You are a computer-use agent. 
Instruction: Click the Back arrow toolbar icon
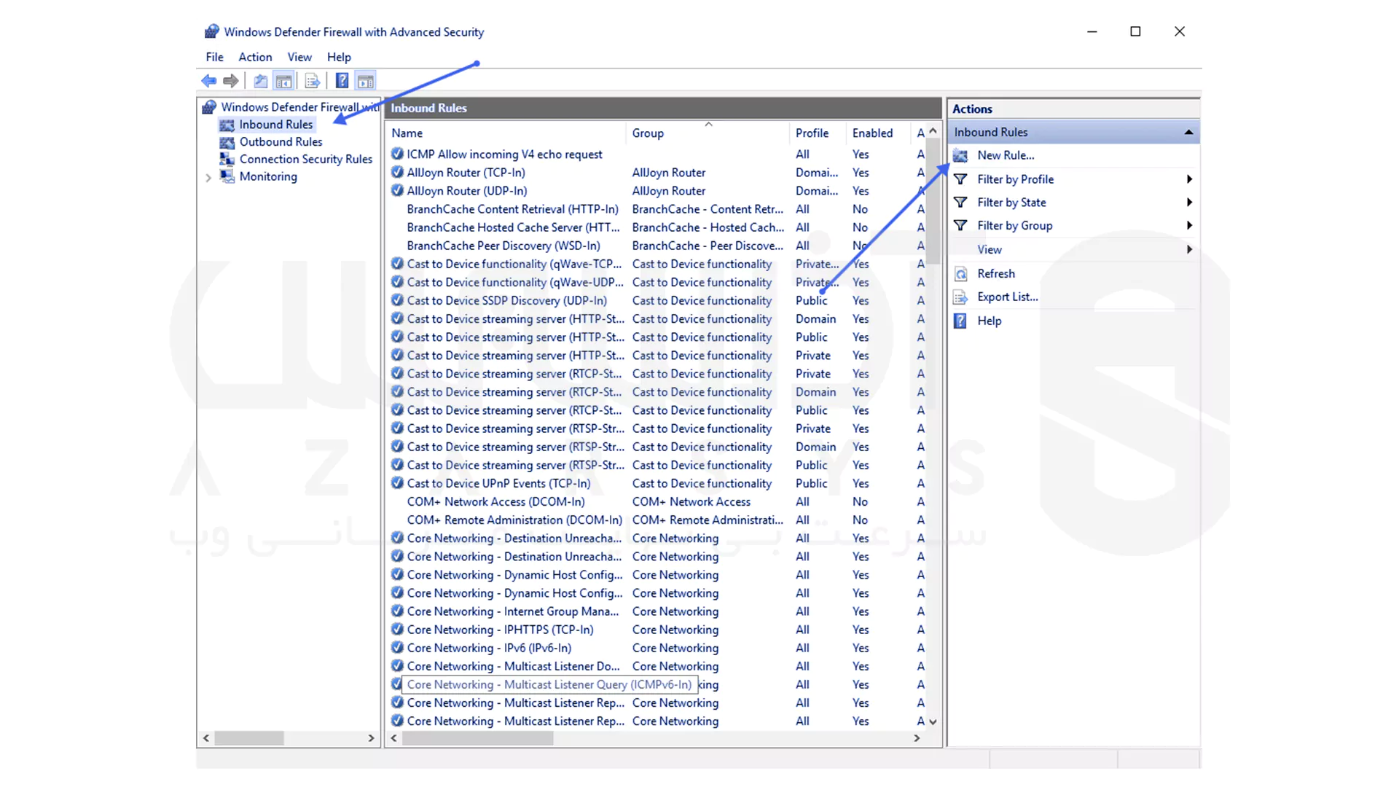click(209, 81)
